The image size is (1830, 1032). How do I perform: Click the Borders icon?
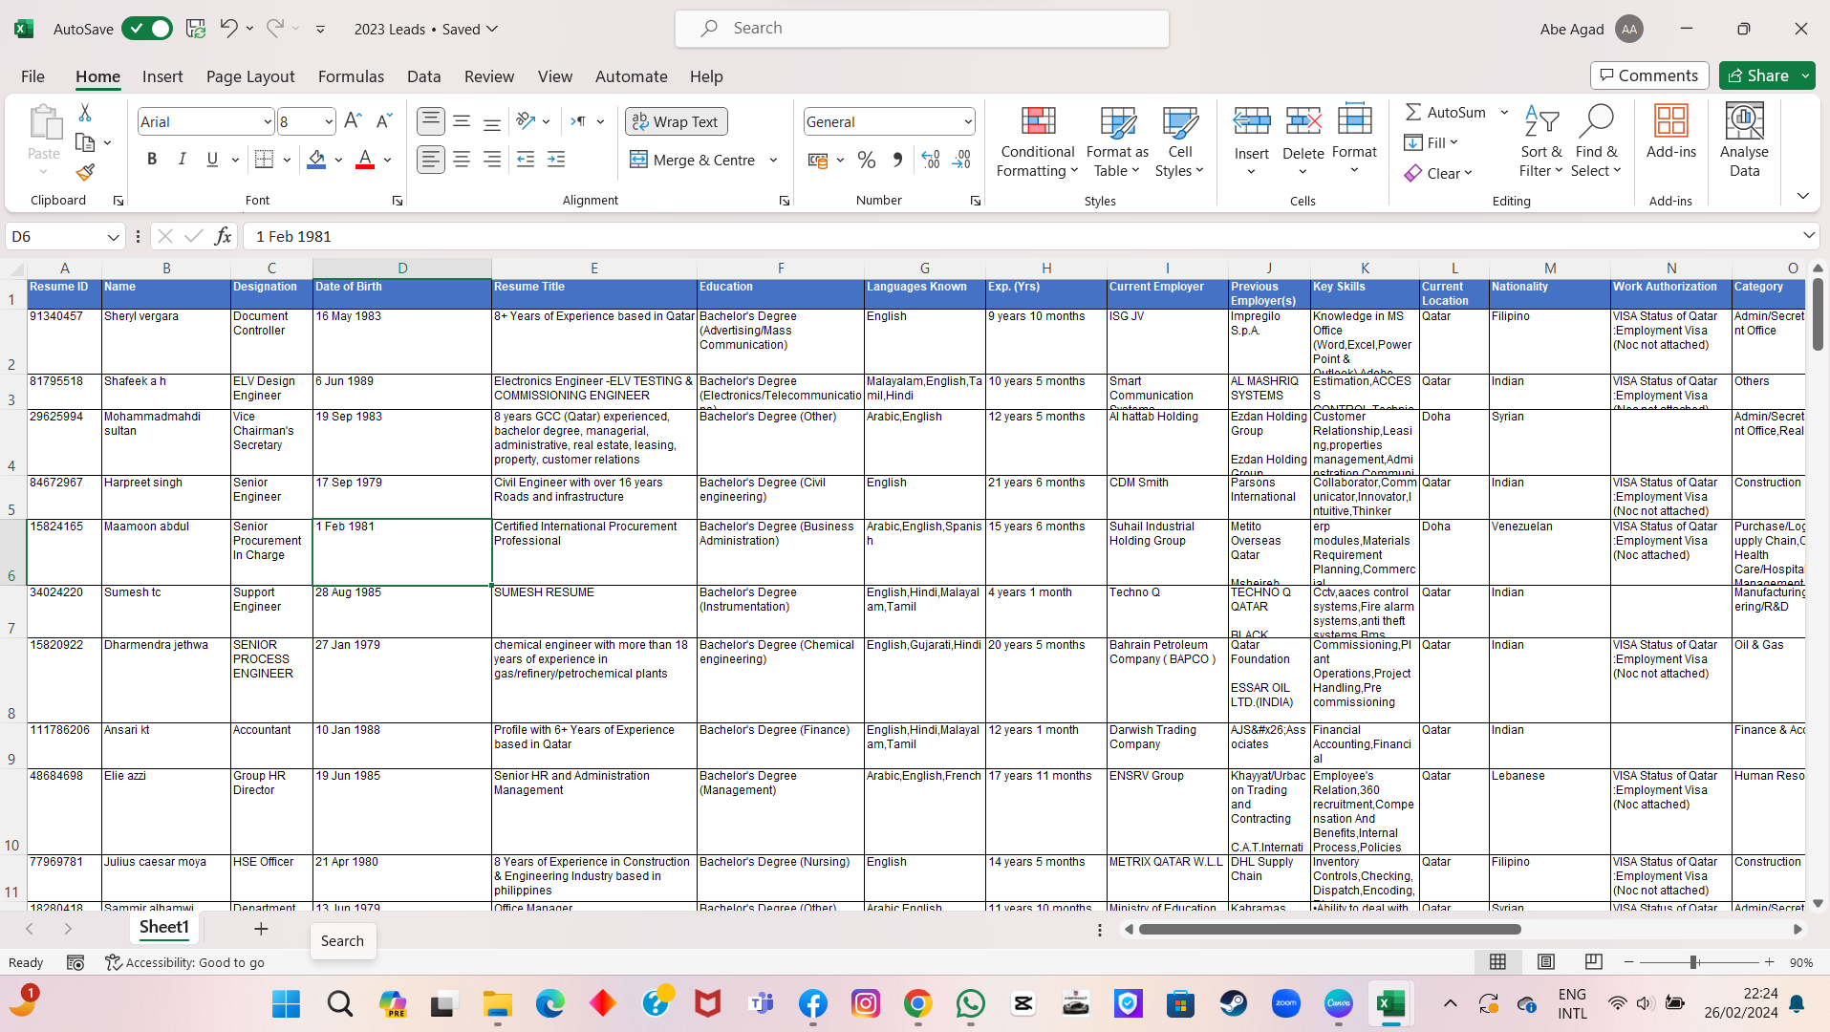tap(265, 160)
